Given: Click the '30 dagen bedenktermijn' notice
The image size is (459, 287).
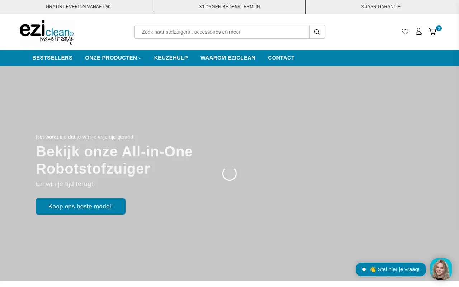Looking at the screenshot, I should (229, 7).
